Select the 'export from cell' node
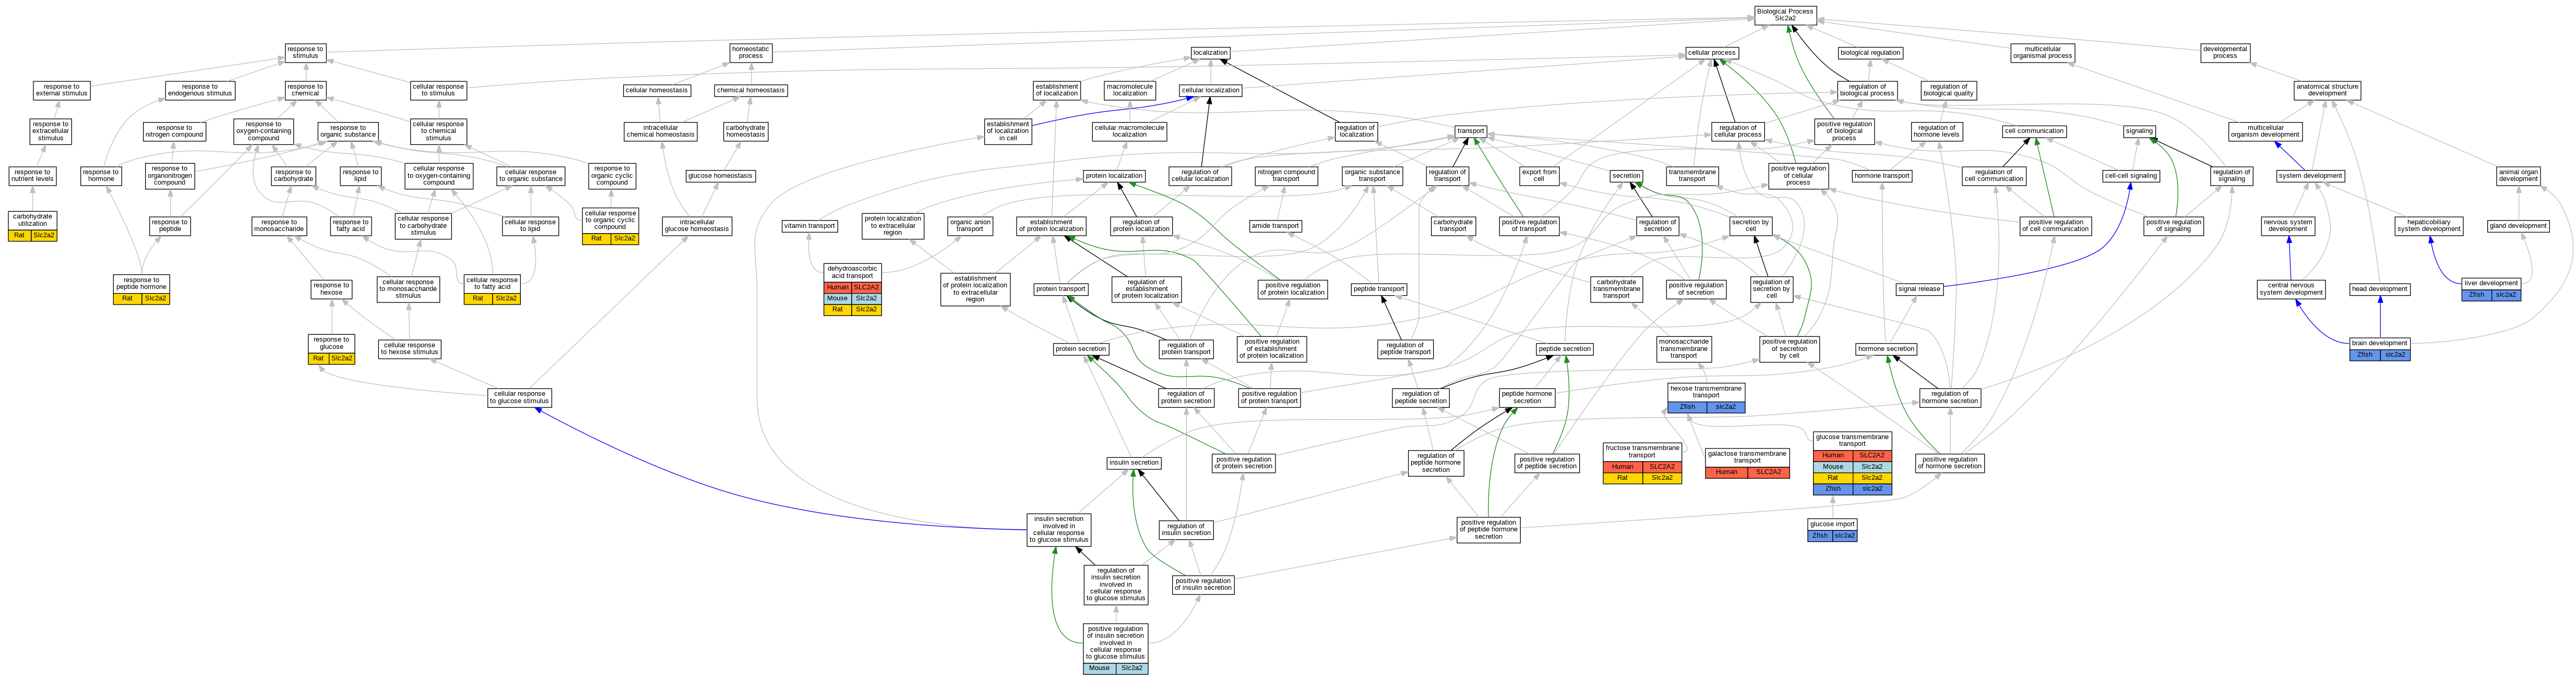Viewport: 2576px width, 680px height. pos(1539,176)
